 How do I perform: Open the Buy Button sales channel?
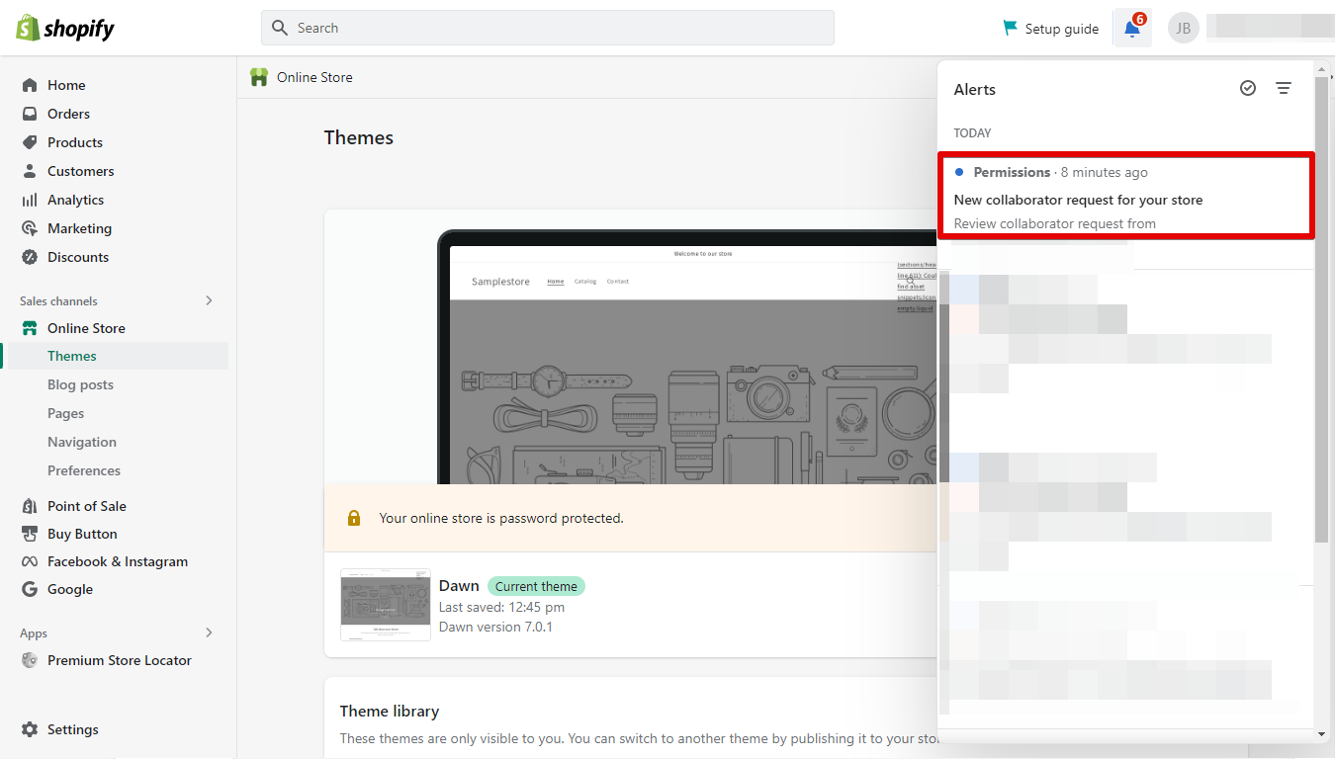(x=83, y=533)
